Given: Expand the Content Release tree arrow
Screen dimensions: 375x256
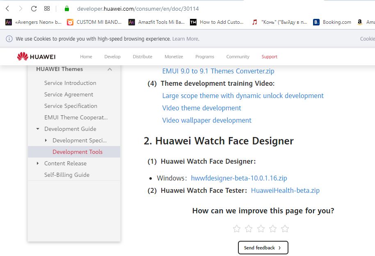Looking at the screenshot, I should tap(38, 163).
